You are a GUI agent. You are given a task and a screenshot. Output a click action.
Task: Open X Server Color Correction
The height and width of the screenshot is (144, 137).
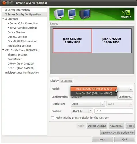tap(22, 23)
